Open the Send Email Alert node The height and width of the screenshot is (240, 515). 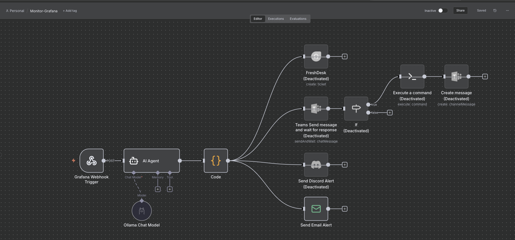(x=316, y=209)
